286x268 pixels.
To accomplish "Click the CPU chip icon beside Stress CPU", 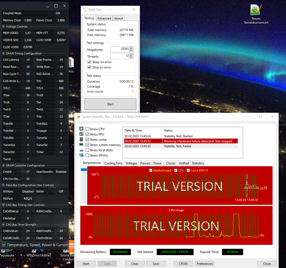I will tap(81, 129).
